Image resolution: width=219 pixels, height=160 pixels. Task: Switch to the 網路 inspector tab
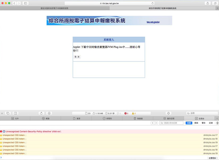point(47,118)
